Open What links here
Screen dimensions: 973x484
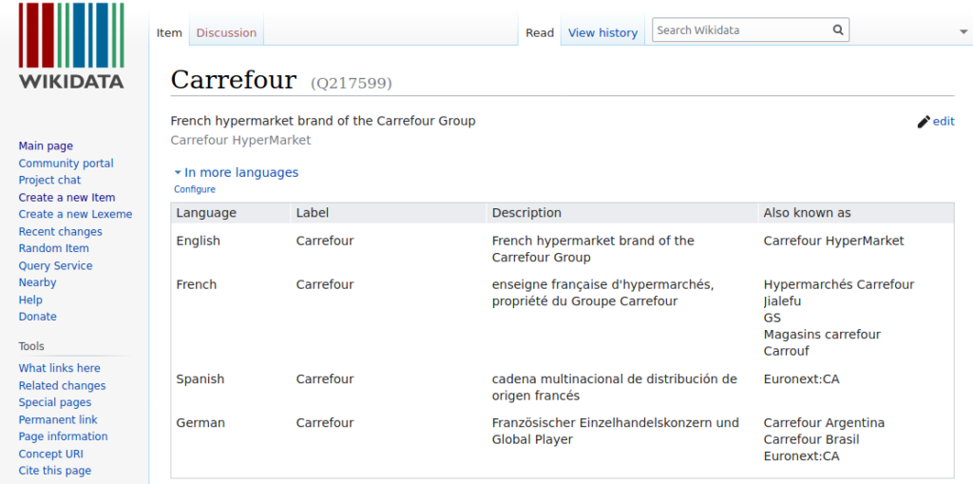(x=59, y=368)
